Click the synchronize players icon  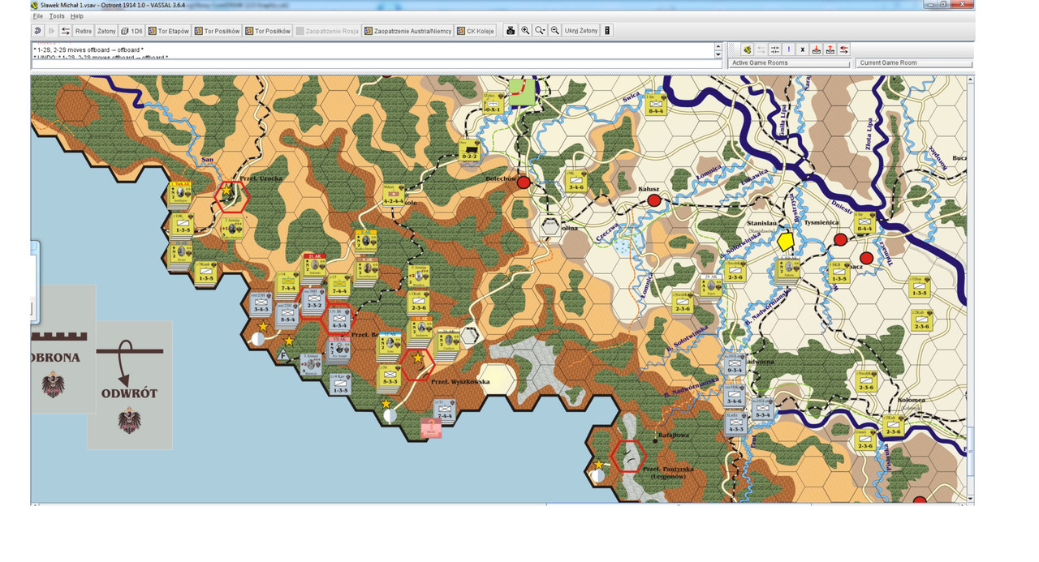tap(774, 49)
